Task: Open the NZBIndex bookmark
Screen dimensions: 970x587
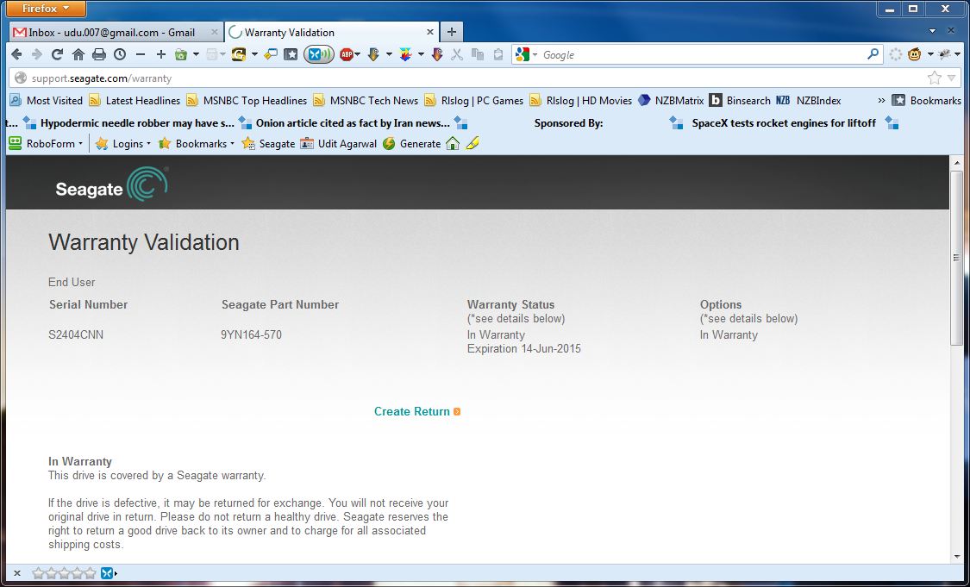Action: pyautogui.click(x=809, y=100)
